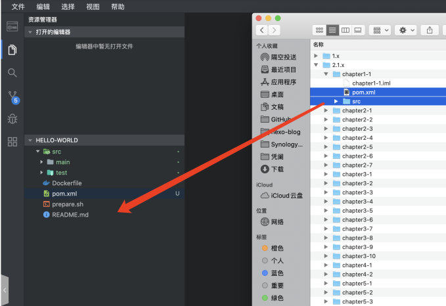Switch Finder to list view
Viewport: 446px width, 306px height.
(332, 30)
